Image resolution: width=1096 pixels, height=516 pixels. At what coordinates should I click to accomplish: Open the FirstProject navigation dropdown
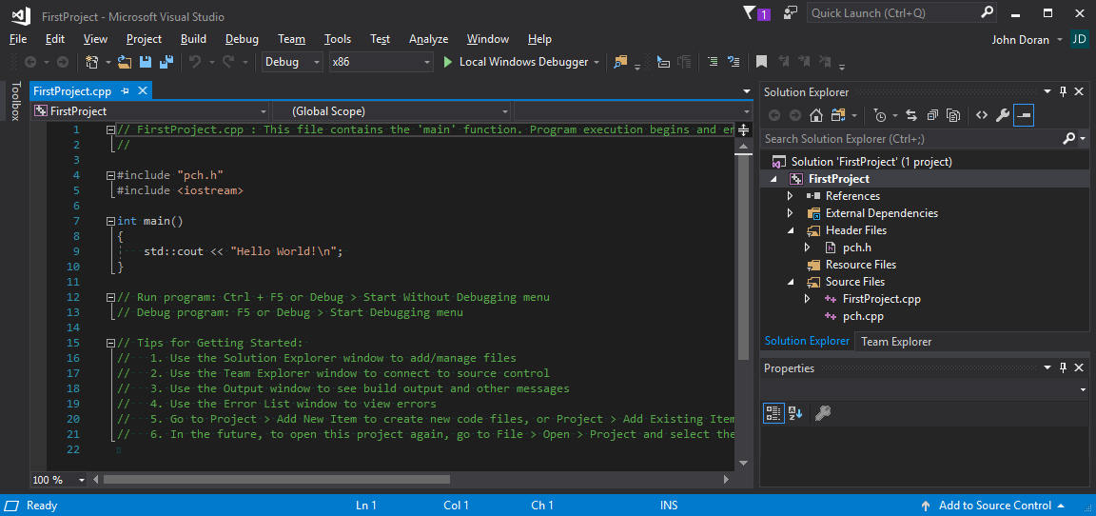point(150,111)
